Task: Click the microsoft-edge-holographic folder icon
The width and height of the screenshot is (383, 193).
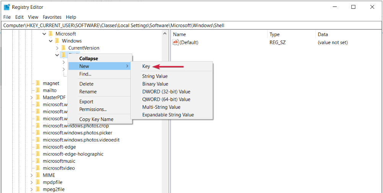Action: 37,154
